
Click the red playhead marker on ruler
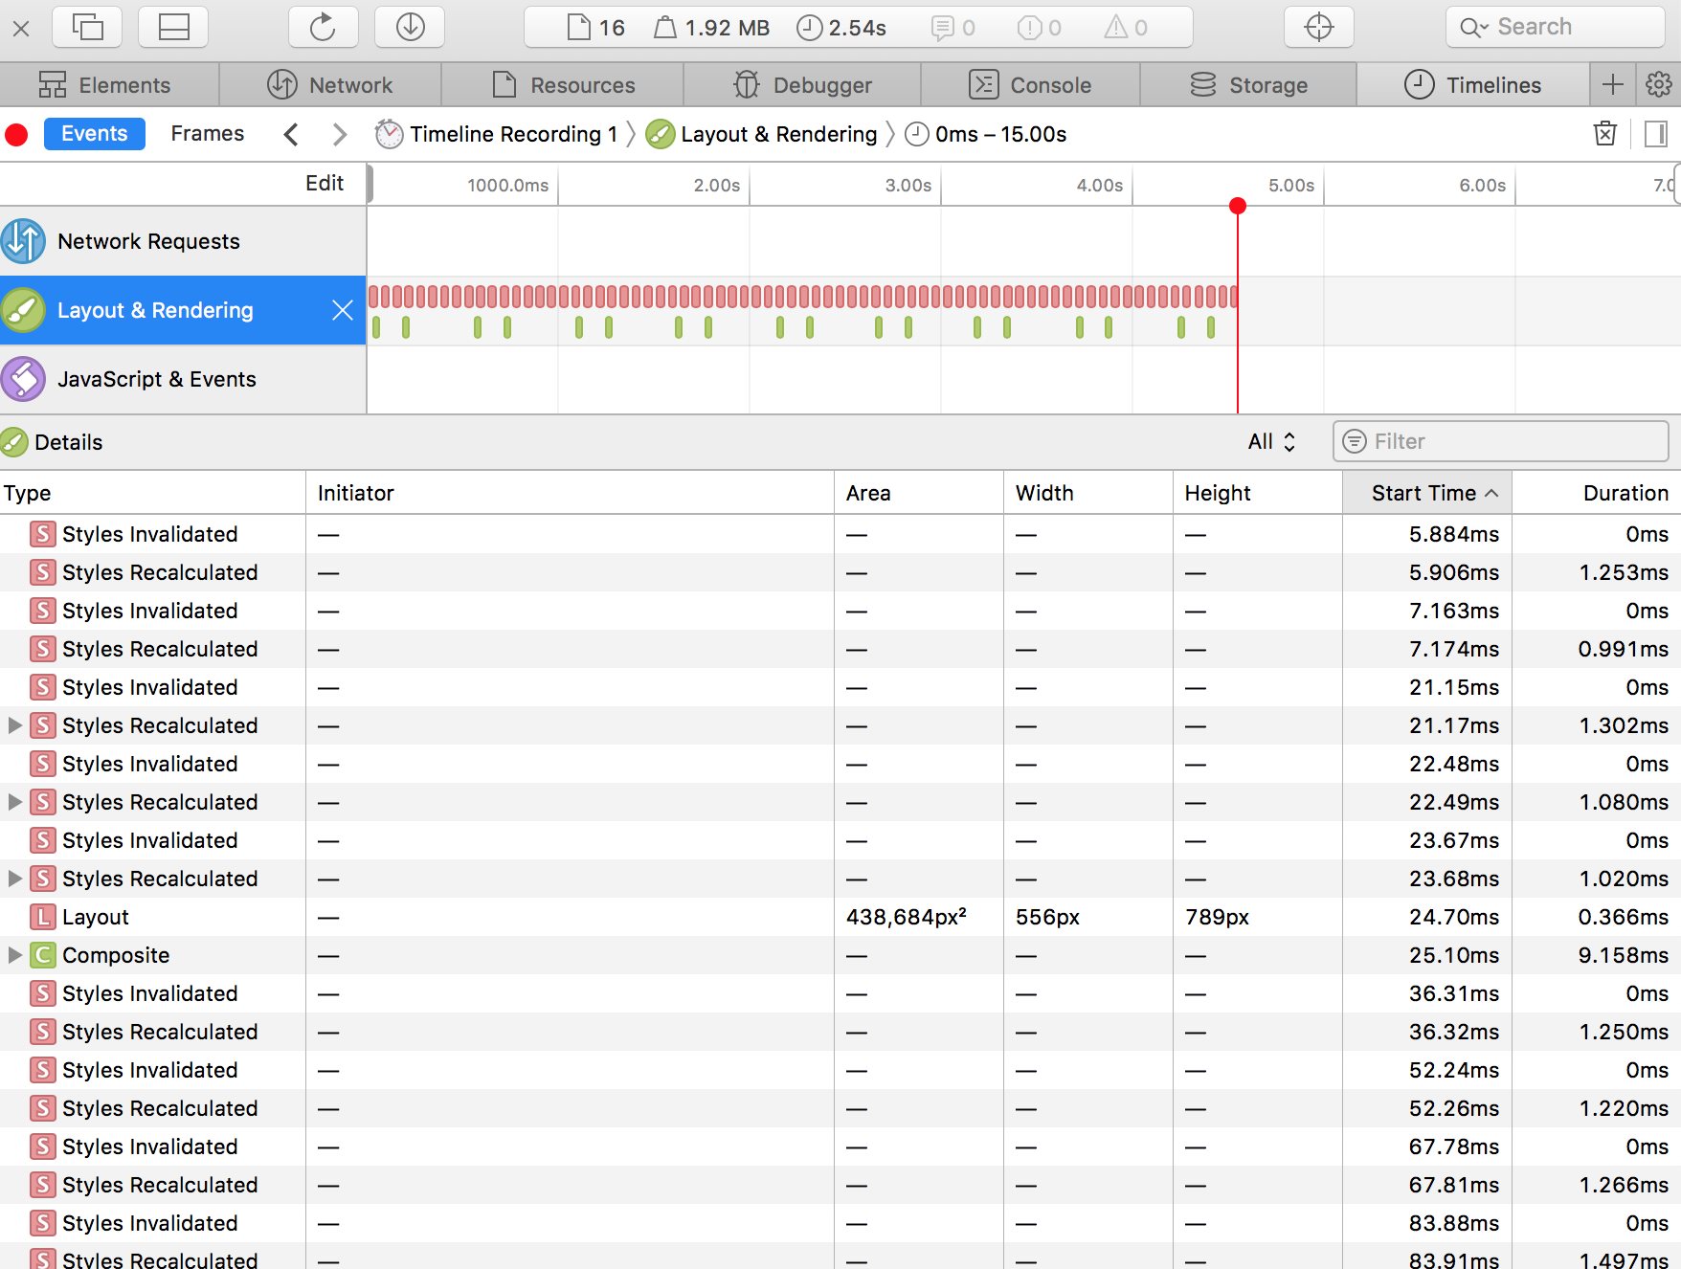click(x=1237, y=206)
